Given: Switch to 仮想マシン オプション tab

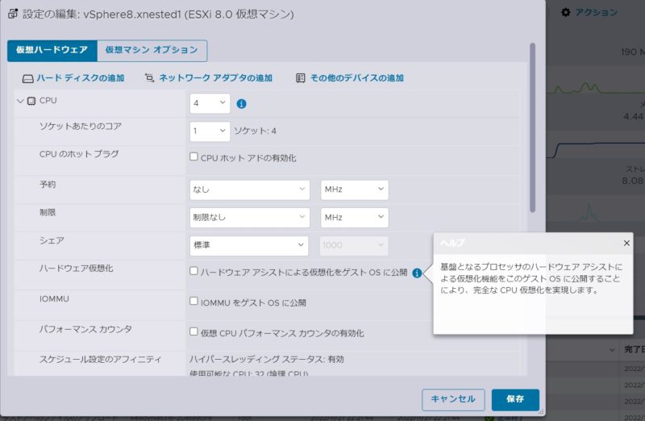Looking at the screenshot, I should click(152, 51).
